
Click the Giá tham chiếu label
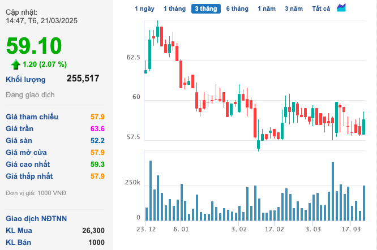coord(32,117)
